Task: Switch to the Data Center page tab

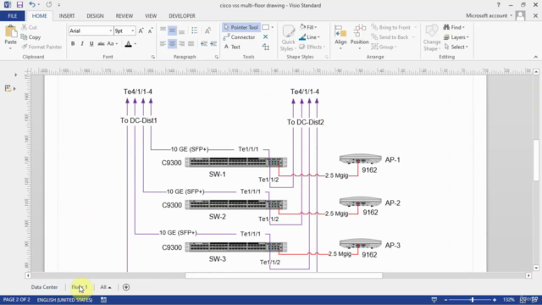Action: tap(44, 287)
